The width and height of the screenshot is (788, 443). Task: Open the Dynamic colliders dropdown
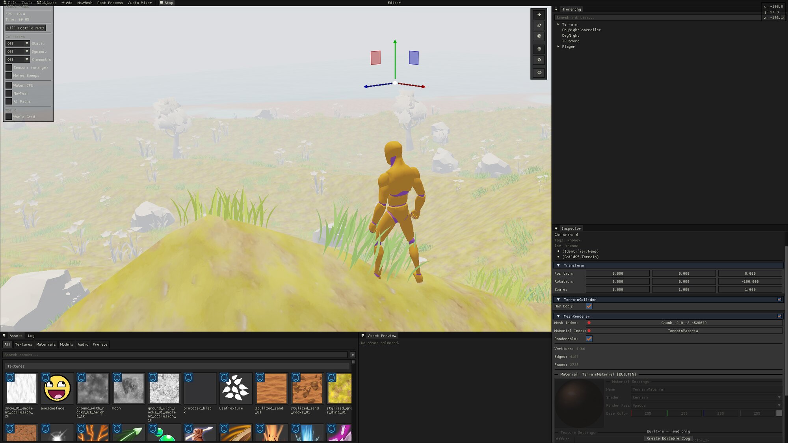pos(18,51)
